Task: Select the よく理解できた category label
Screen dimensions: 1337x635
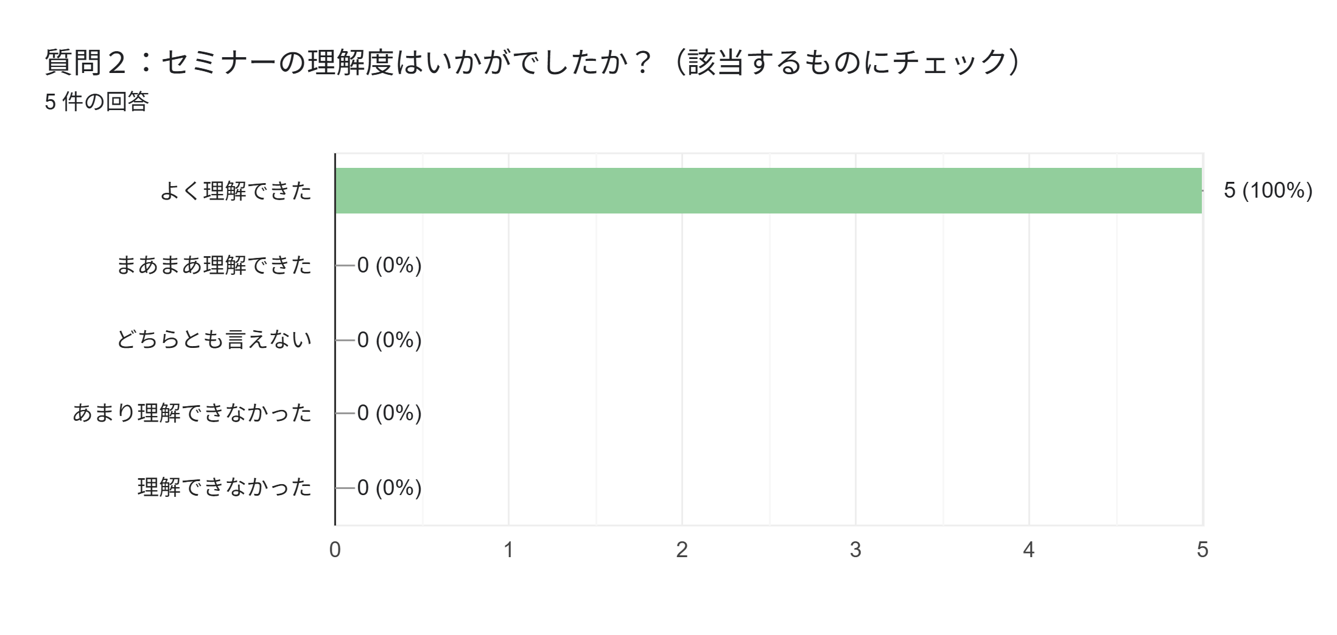Action: (x=236, y=191)
